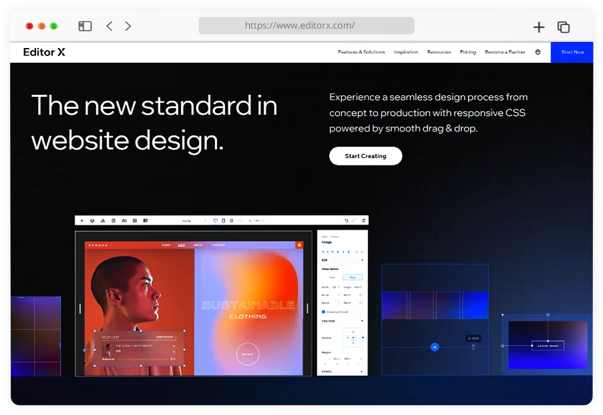Viewport: 603px width, 415px height.
Task: Click the center docking square
Action: pyautogui.click(x=353, y=338)
